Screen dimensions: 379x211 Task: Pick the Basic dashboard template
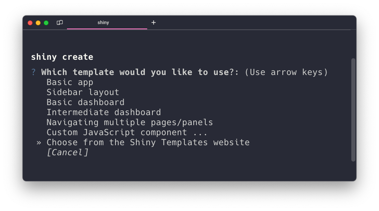[85, 102]
